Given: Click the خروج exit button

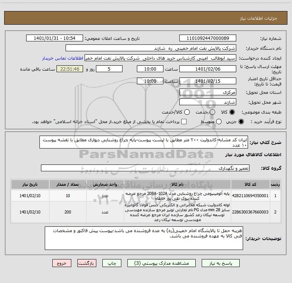Looking at the screenshot, I should click(62, 263).
